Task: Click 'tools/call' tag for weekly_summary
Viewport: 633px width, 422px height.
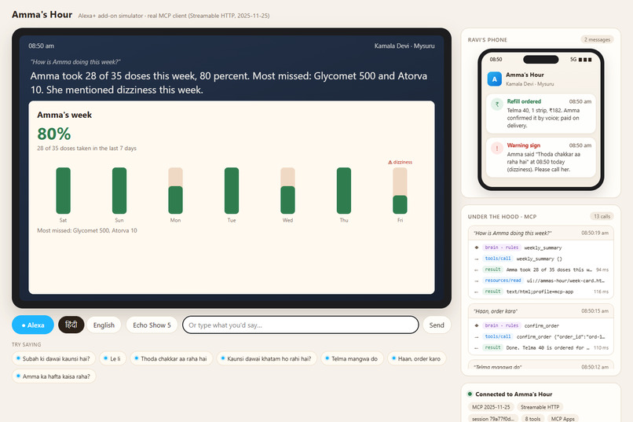Action: point(498,259)
